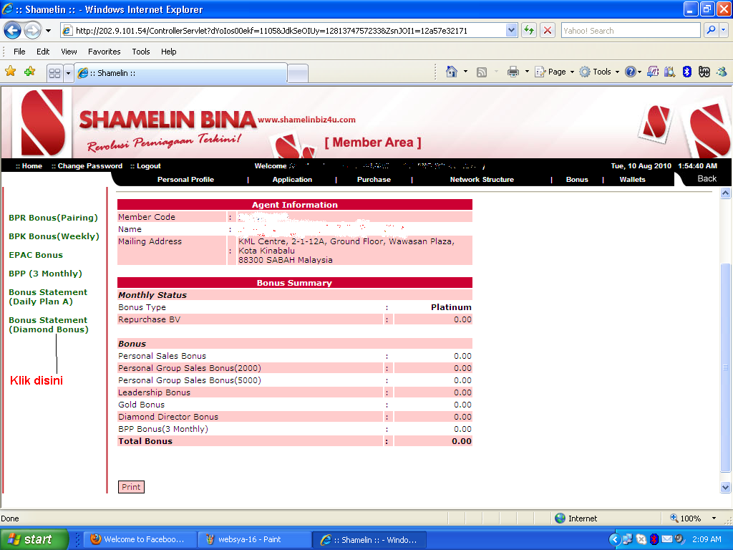Open Bonus Statement (Diamond Bonus) link
Screen dimensions: 733x550
click(x=49, y=325)
